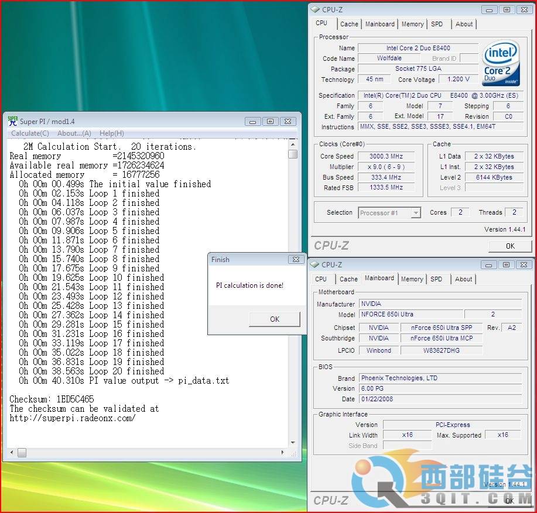Click Graphic Interface PCI-Express version field

point(452,425)
